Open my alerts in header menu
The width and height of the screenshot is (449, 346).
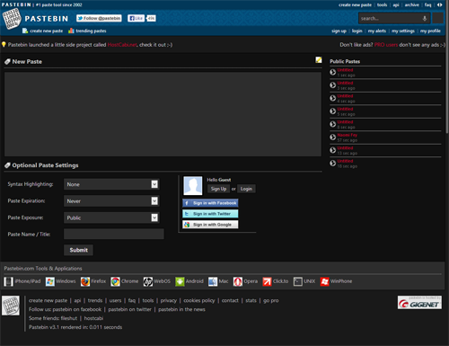(377, 31)
